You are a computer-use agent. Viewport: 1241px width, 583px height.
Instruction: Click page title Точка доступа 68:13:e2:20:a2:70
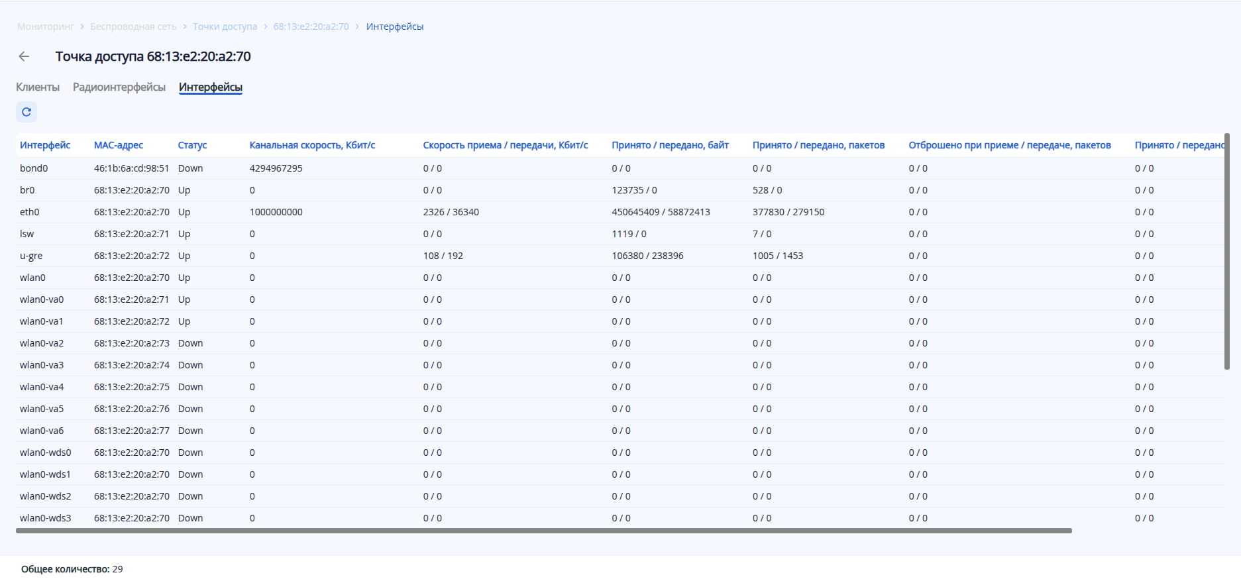[153, 56]
